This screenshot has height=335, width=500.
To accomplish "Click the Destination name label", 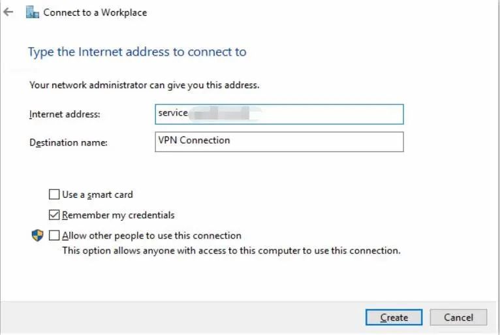I will click(69, 142).
